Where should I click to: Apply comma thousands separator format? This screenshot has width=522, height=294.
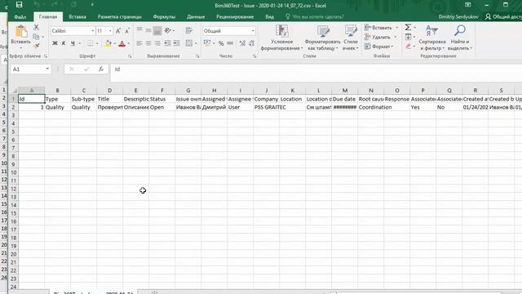230,43
